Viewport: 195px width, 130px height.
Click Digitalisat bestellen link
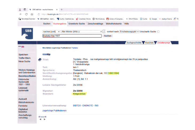click(x=23, y=111)
